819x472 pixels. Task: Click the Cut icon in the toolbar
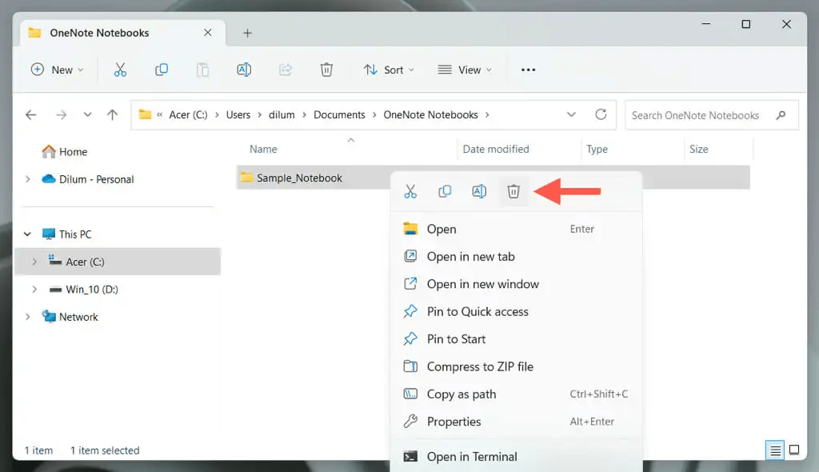click(120, 70)
